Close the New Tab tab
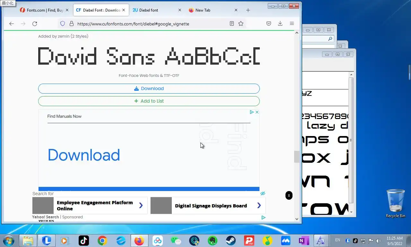This screenshot has height=247, width=411. click(236, 10)
